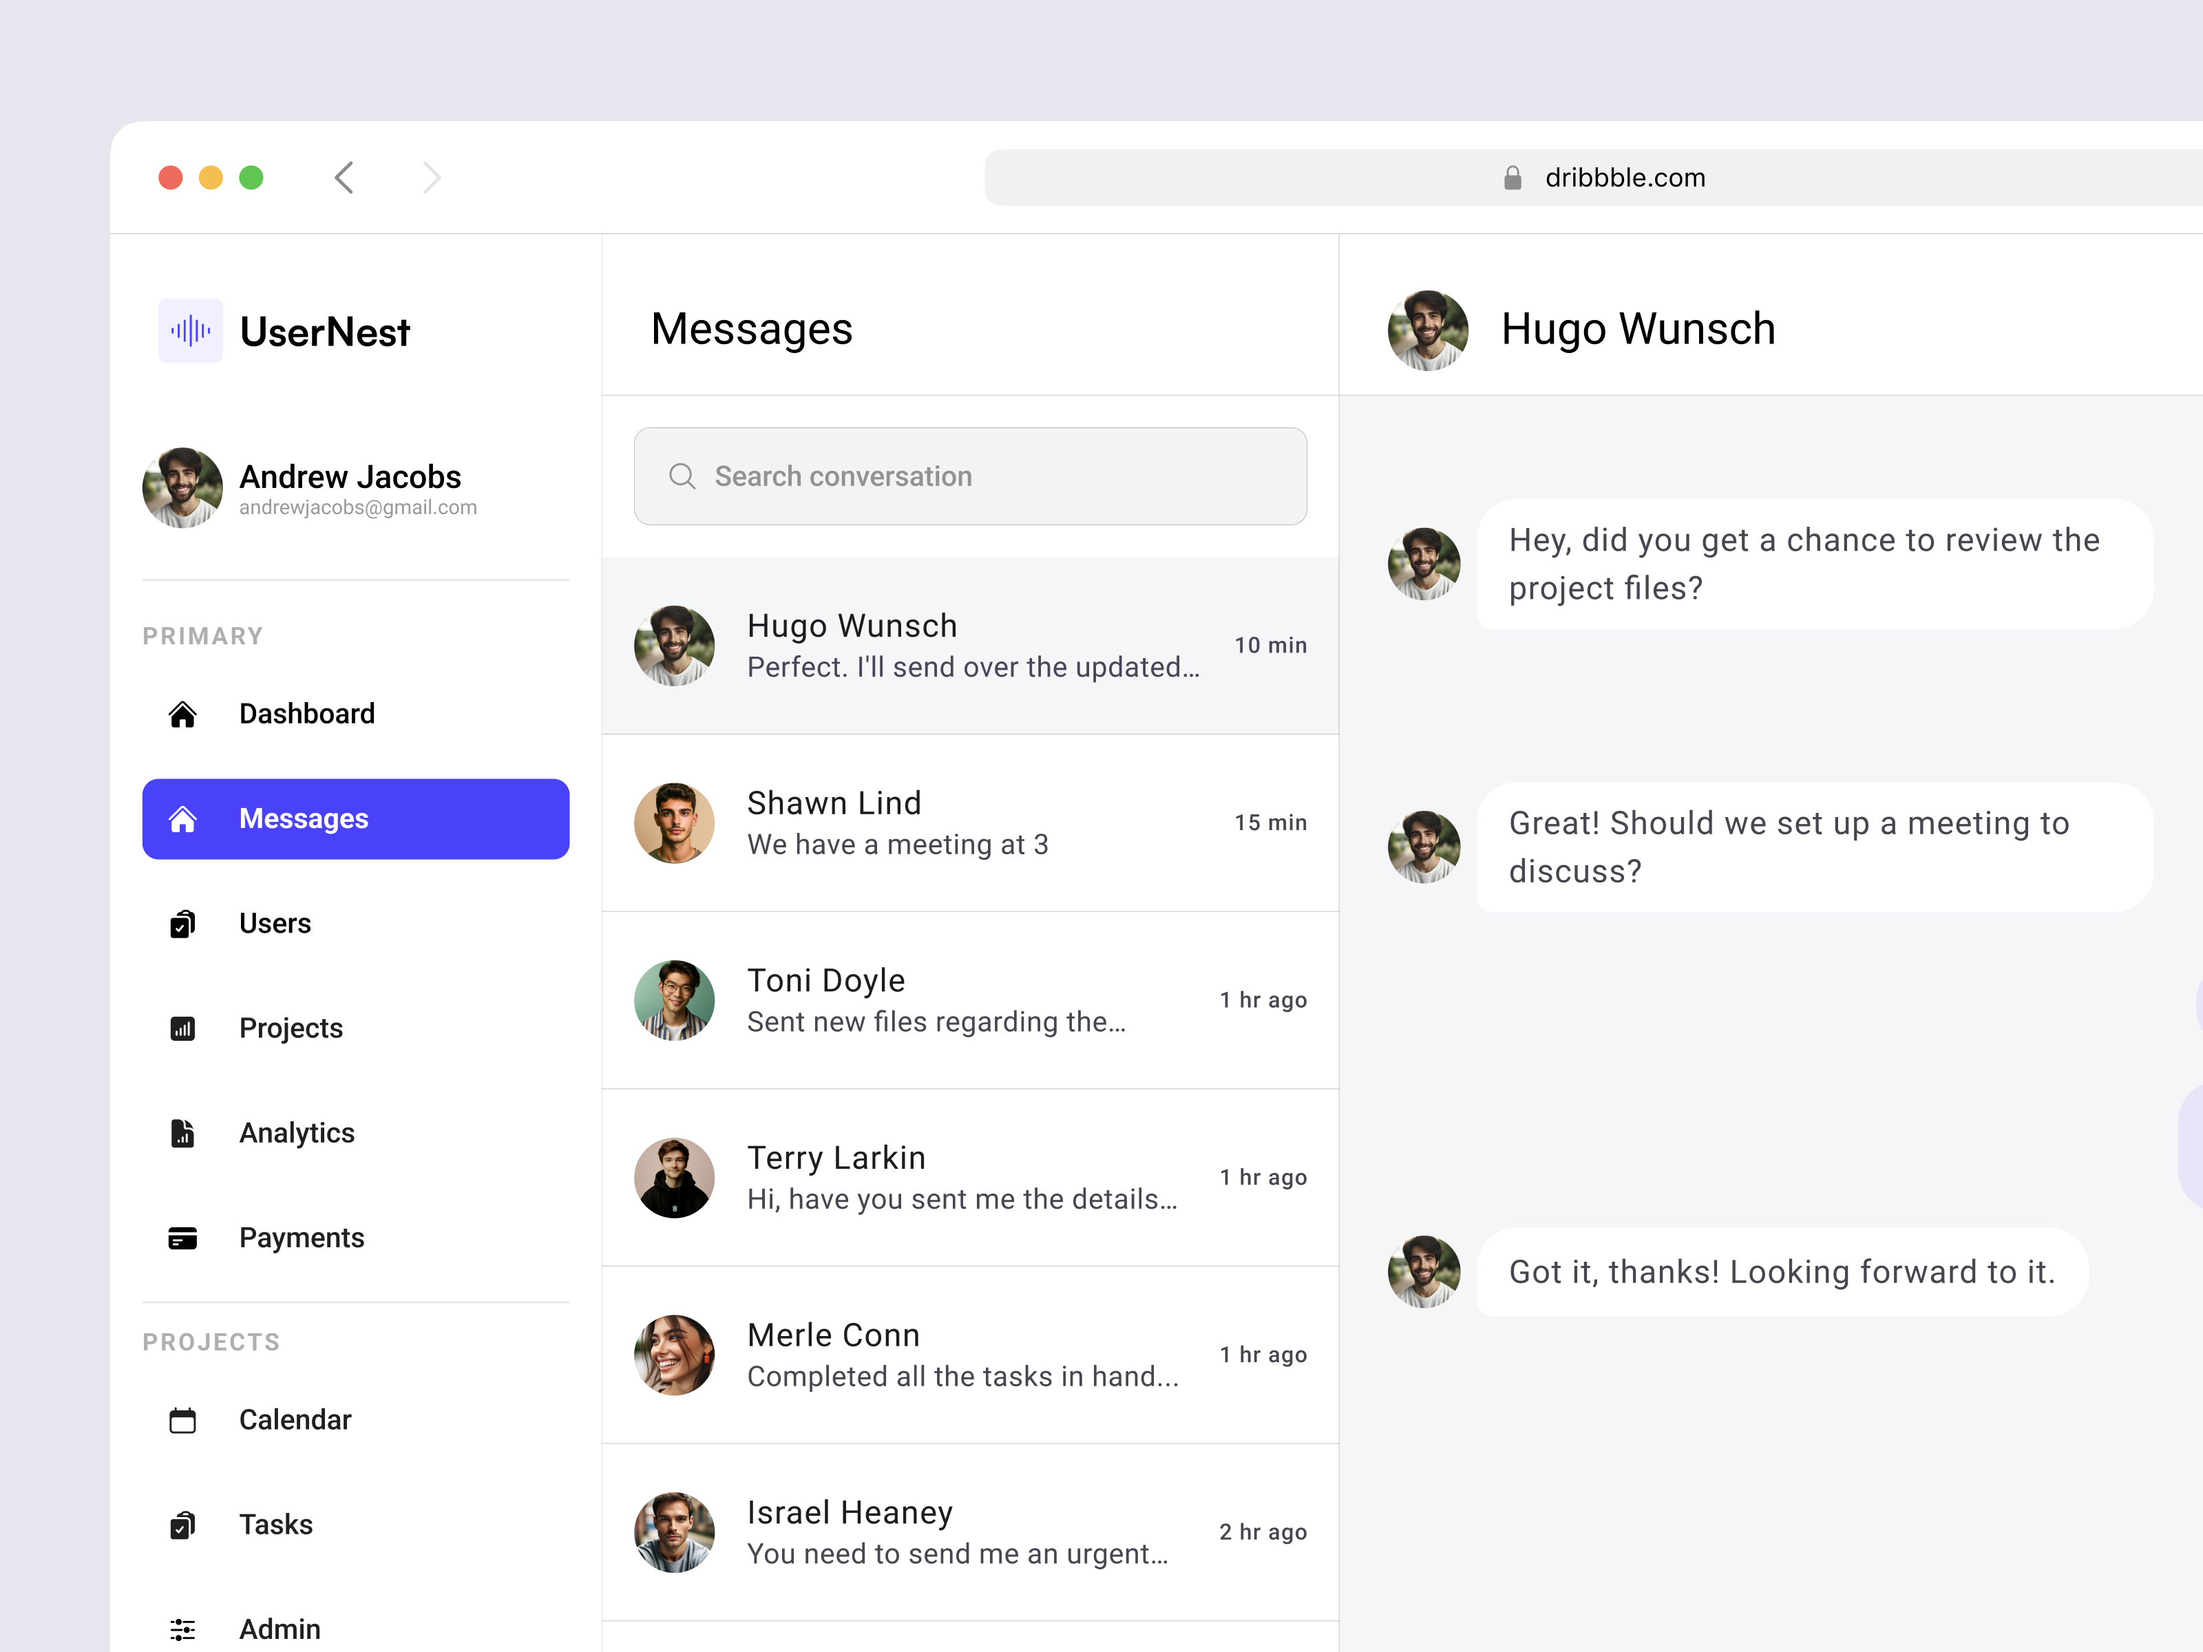Go back with browser back arrow
The height and width of the screenshot is (1652, 2203).
[x=345, y=178]
